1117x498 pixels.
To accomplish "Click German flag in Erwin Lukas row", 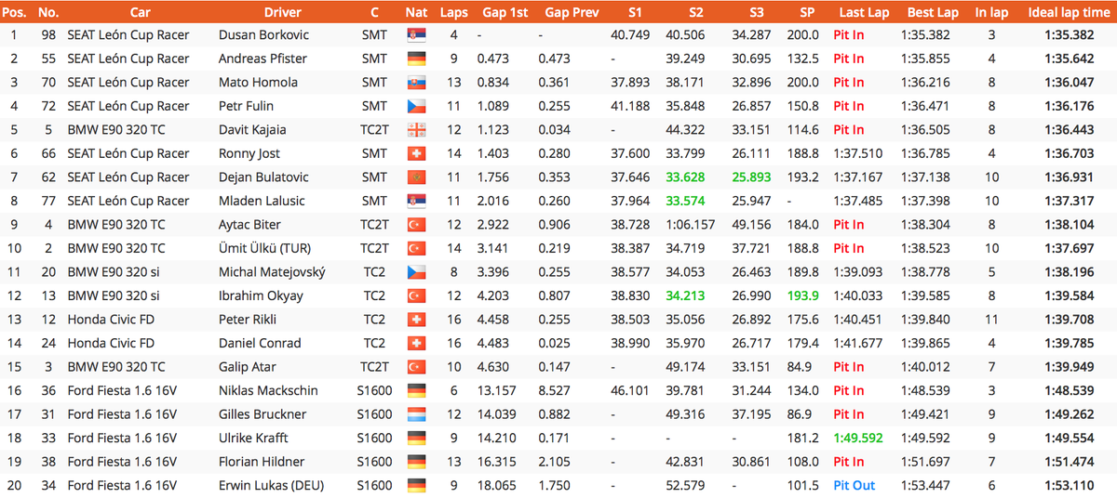I will click(416, 485).
